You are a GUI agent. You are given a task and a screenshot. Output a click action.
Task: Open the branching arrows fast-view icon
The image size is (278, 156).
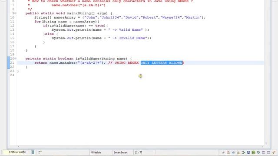pyautogui.click(x=243, y=152)
